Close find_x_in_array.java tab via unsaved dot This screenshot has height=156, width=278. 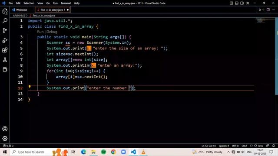pyautogui.click(x=68, y=10)
